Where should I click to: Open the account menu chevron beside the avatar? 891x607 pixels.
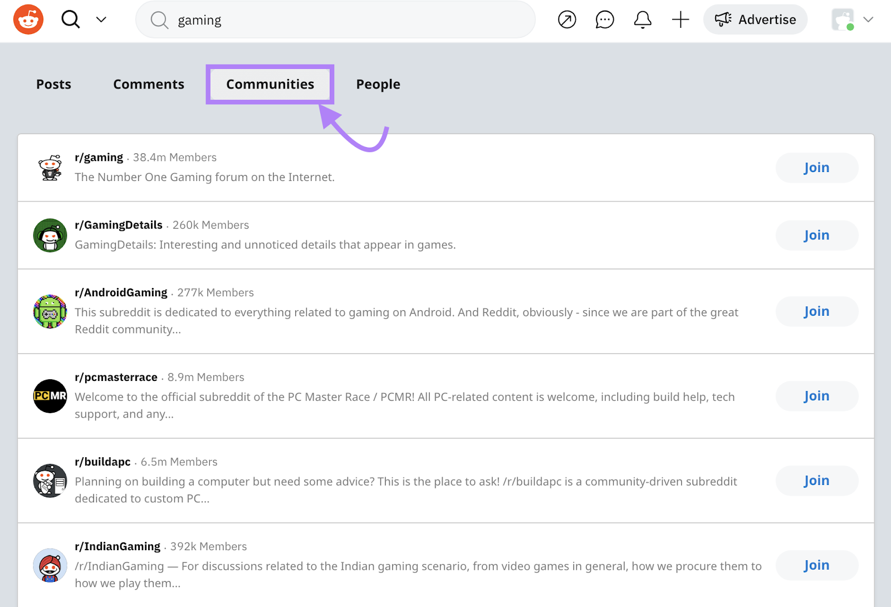pos(868,19)
